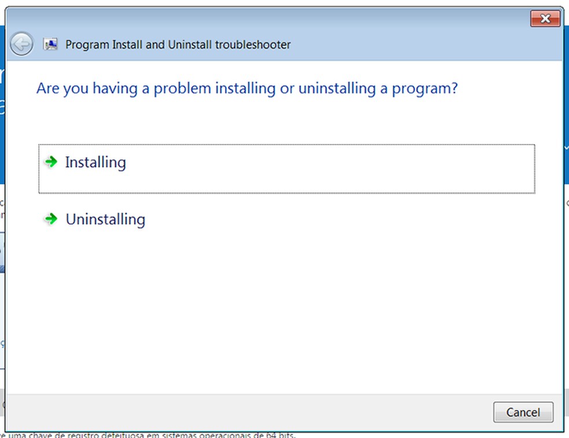Screen dimensions: 569x438
Task: Choose the Installing option text
Action: (x=95, y=163)
